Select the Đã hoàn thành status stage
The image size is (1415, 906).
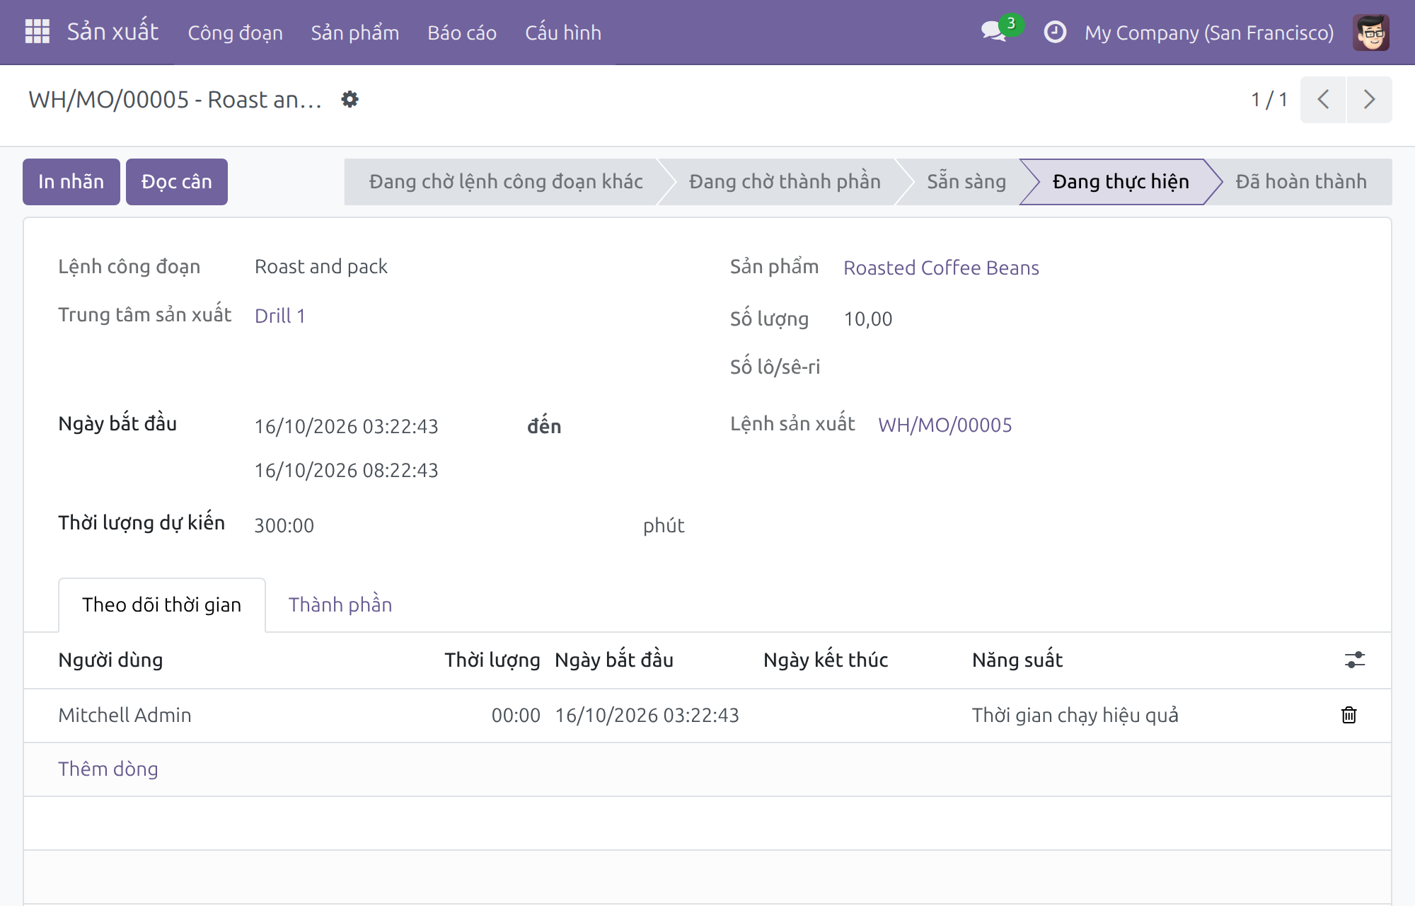point(1300,182)
